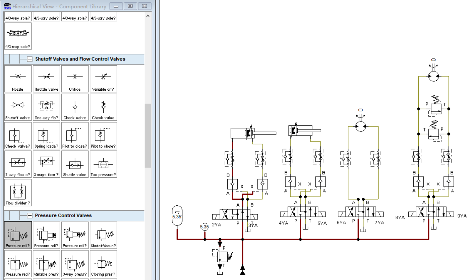Select the directional valve between 8YA and 9YA
470x280 pixels.
pyautogui.click(x=431, y=212)
